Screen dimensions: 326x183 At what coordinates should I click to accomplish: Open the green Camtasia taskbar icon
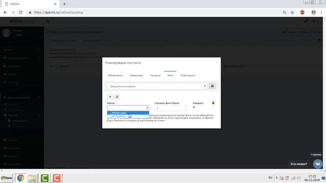pyautogui.click(x=45, y=178)
